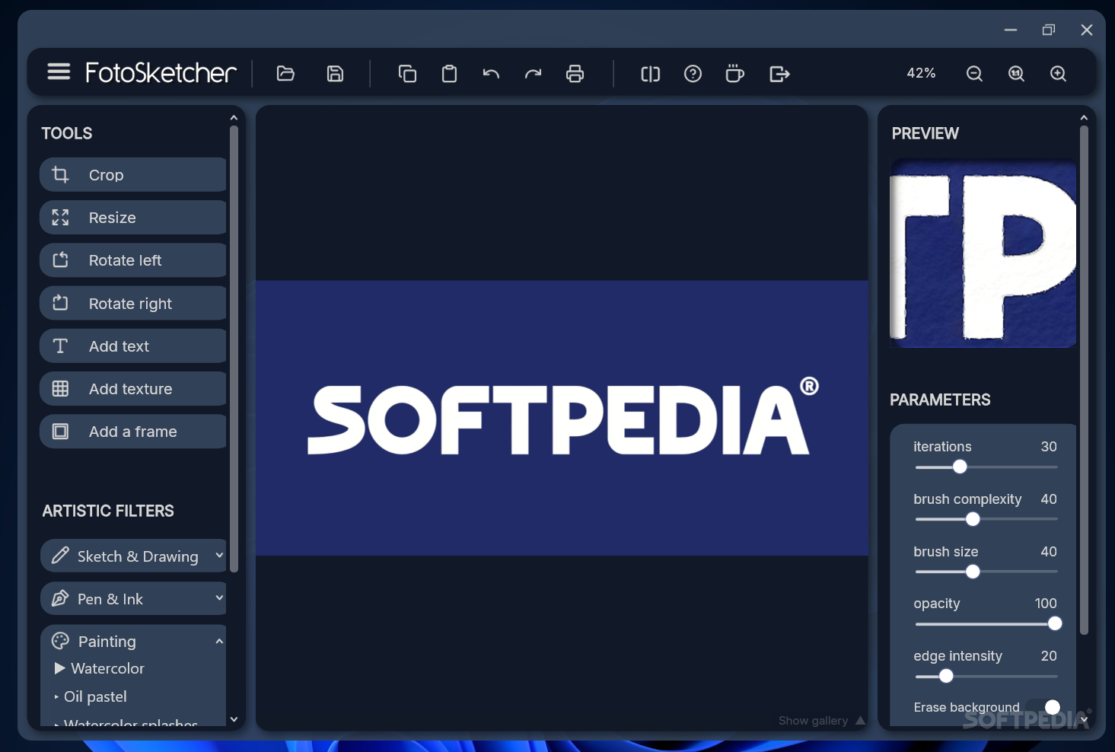Toggle side-by-side compare view icon
This screenshot has height=752, width=1115.
coord(650,74)
